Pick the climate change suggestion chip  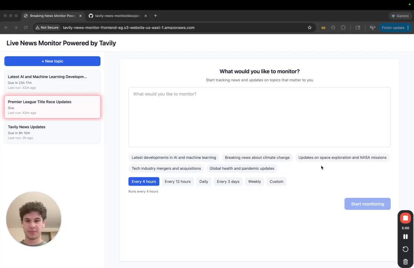click(x=257, y=157)
